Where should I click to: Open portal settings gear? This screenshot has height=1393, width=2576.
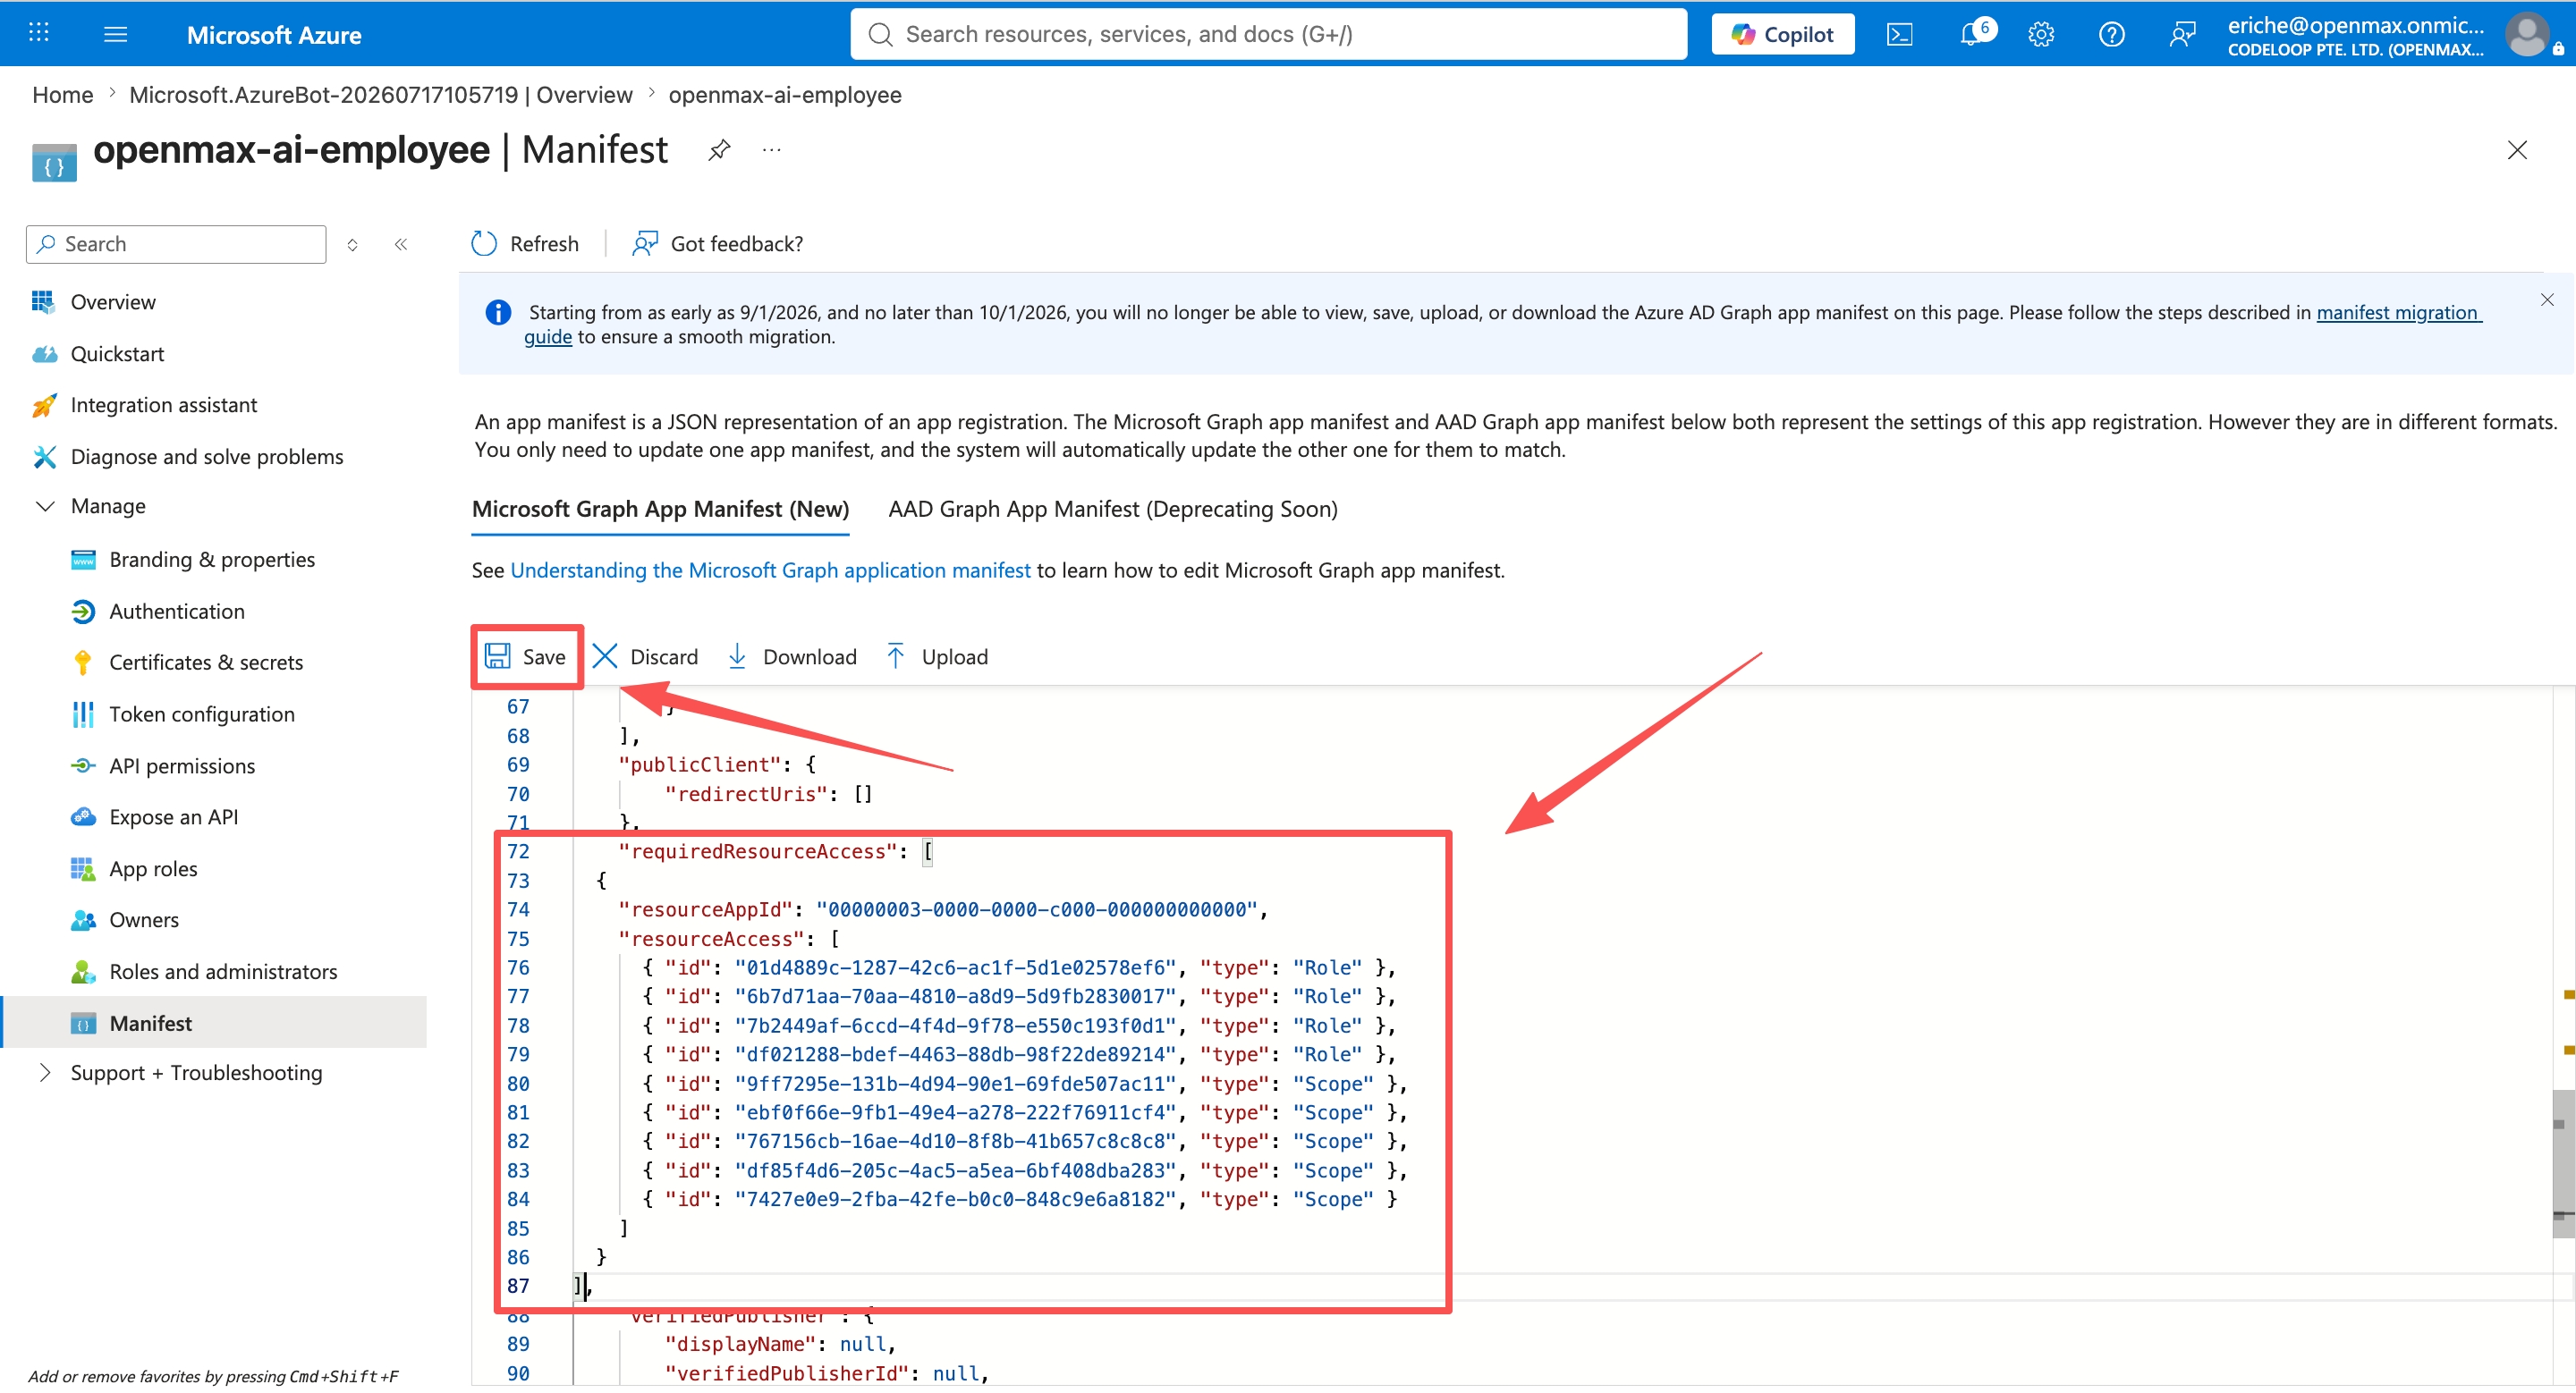pyautogui.click(x=2041, y=34)
